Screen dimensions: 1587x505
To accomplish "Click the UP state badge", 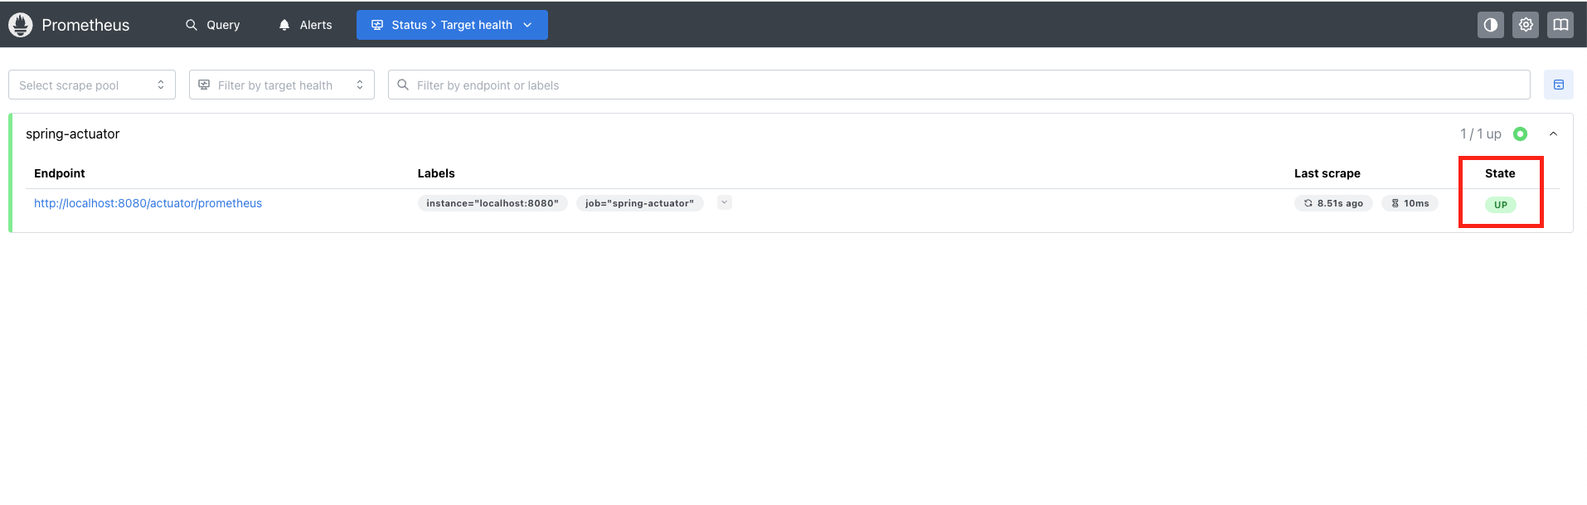I will (x=1501, y=205).
